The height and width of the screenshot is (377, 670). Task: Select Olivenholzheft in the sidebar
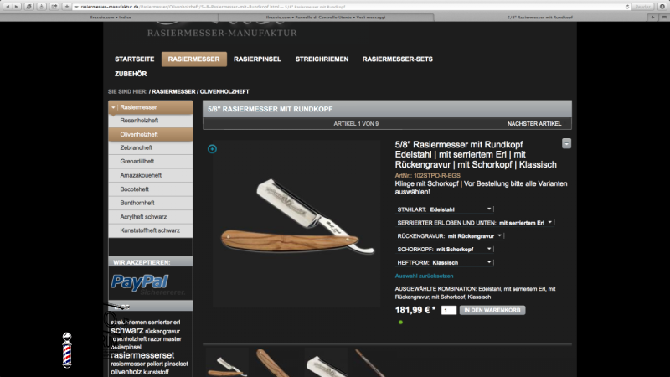click(x=151, y=134)
